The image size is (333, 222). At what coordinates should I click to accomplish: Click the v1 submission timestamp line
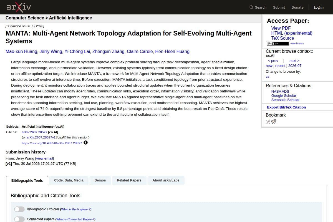tap(41, 164)
